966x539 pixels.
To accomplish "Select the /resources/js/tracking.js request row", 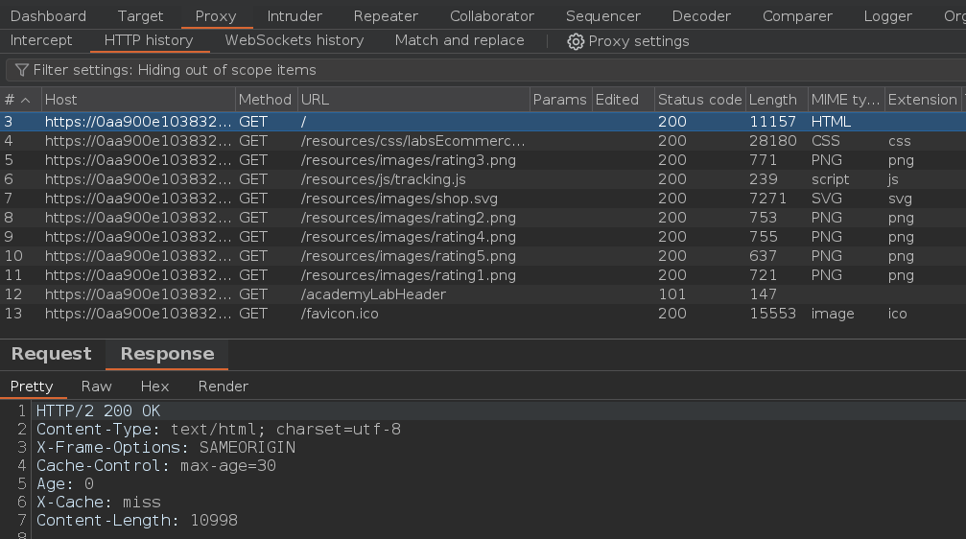I will click(x=383, y=179).
